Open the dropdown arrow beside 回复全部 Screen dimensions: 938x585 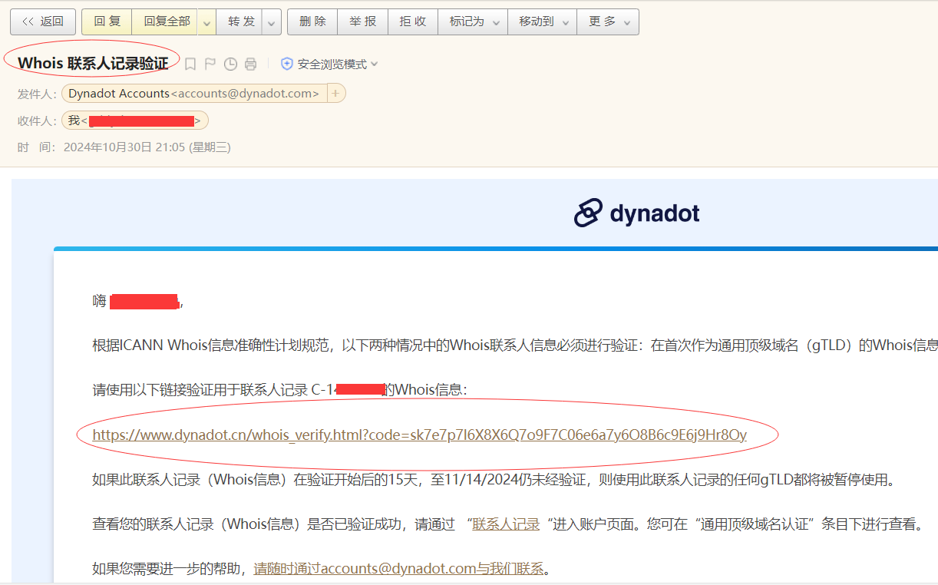point(206,22)
